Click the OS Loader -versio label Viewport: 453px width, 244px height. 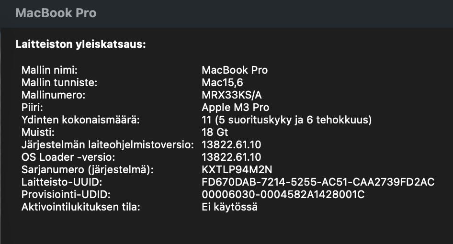(68, 157)
